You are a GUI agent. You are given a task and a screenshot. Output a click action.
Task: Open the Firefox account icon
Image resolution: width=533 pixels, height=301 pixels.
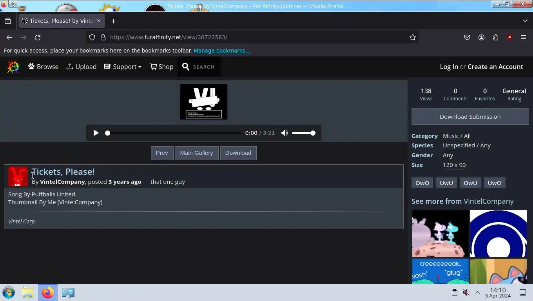481,37
